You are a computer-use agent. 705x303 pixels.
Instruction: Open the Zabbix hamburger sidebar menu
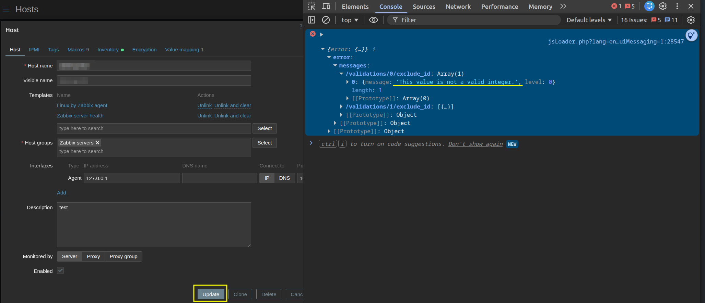click(6, 9)
